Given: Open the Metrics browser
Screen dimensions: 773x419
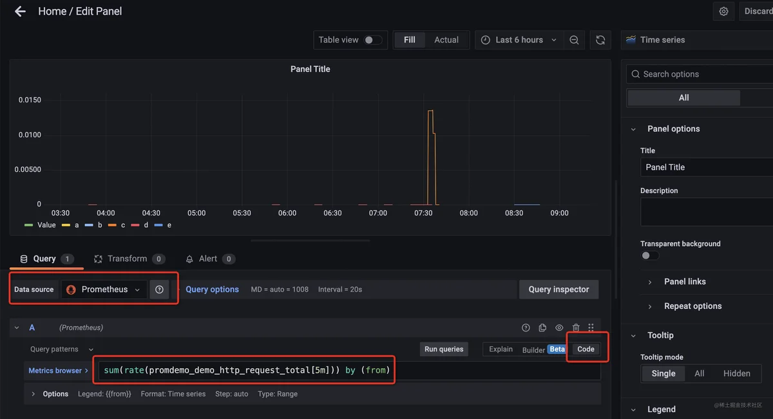Looking at the screenshot, I should click(59, 371).
